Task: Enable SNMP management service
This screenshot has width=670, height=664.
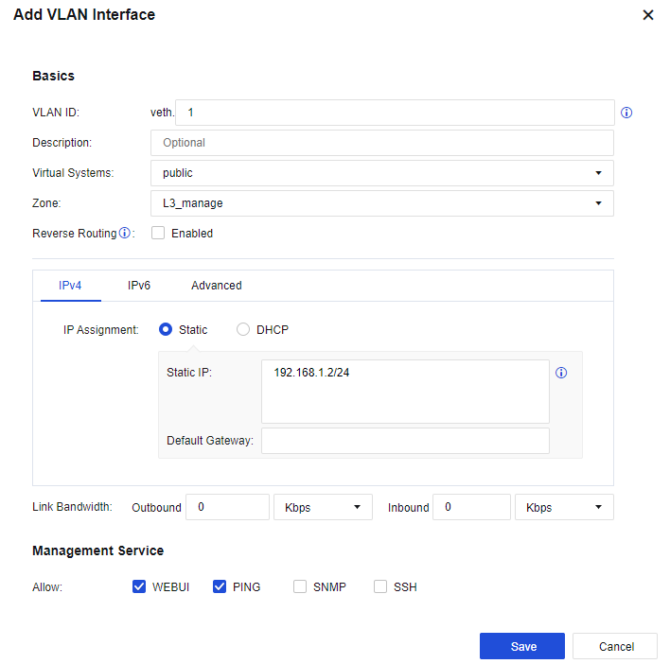Action: (300, 586)
